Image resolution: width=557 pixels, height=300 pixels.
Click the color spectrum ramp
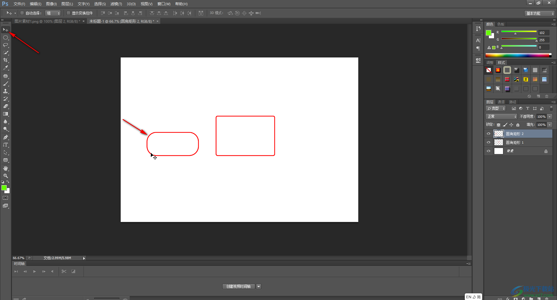click(x=518, y=55)
